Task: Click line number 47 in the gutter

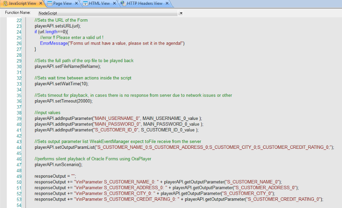Action: (19, 165)
